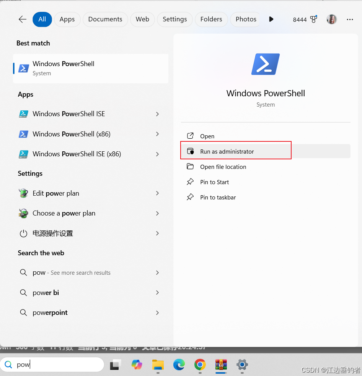Expand the 电源操作设置 chevron
Screen dimensions: 362x376
point(157,233)
